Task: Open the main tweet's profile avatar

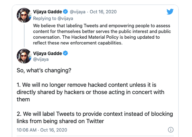Action: [x=24, y=56]
